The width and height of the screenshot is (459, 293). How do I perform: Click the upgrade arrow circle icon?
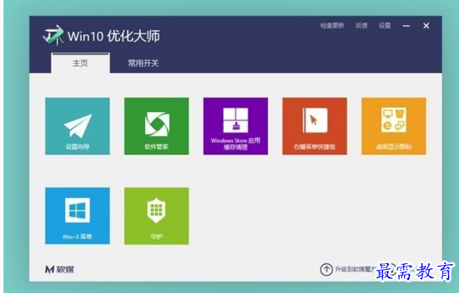pos(326,269)
